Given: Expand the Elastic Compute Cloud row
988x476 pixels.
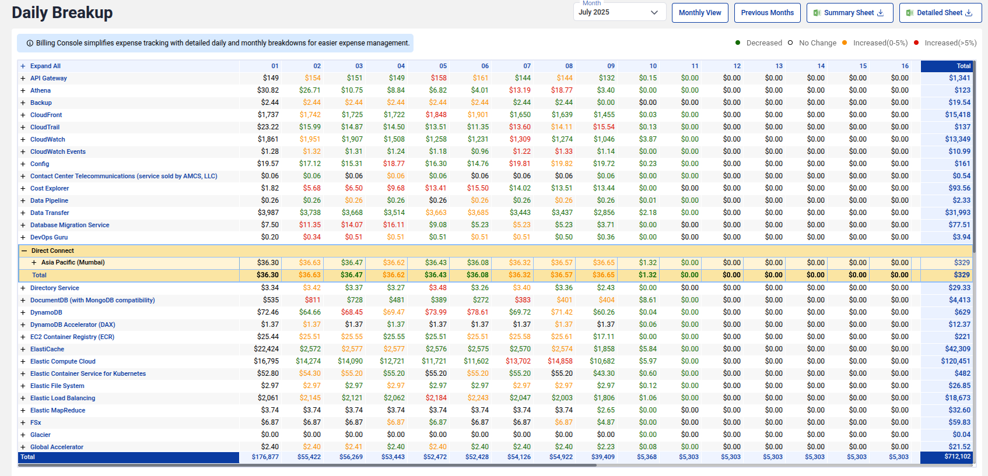Looking at the screenshot, I should 23,362.
